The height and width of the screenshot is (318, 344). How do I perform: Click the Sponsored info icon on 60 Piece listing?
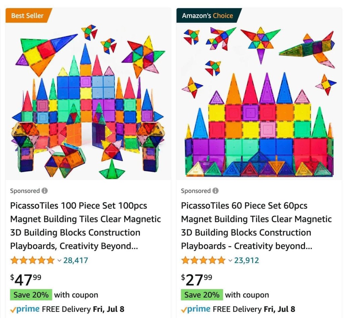[x=215, y=191]
